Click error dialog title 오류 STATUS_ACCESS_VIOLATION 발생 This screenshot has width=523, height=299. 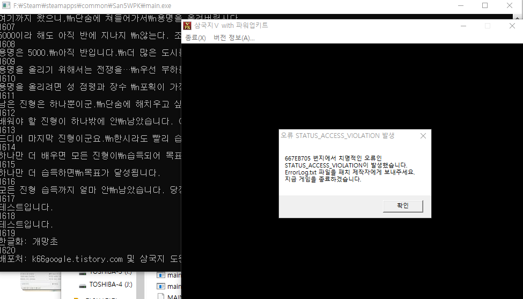coord(337,135)
